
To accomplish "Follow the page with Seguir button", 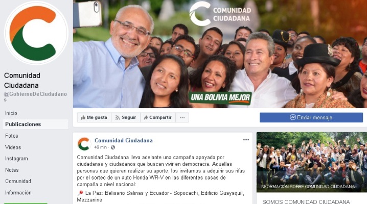I will pos(126,117).
